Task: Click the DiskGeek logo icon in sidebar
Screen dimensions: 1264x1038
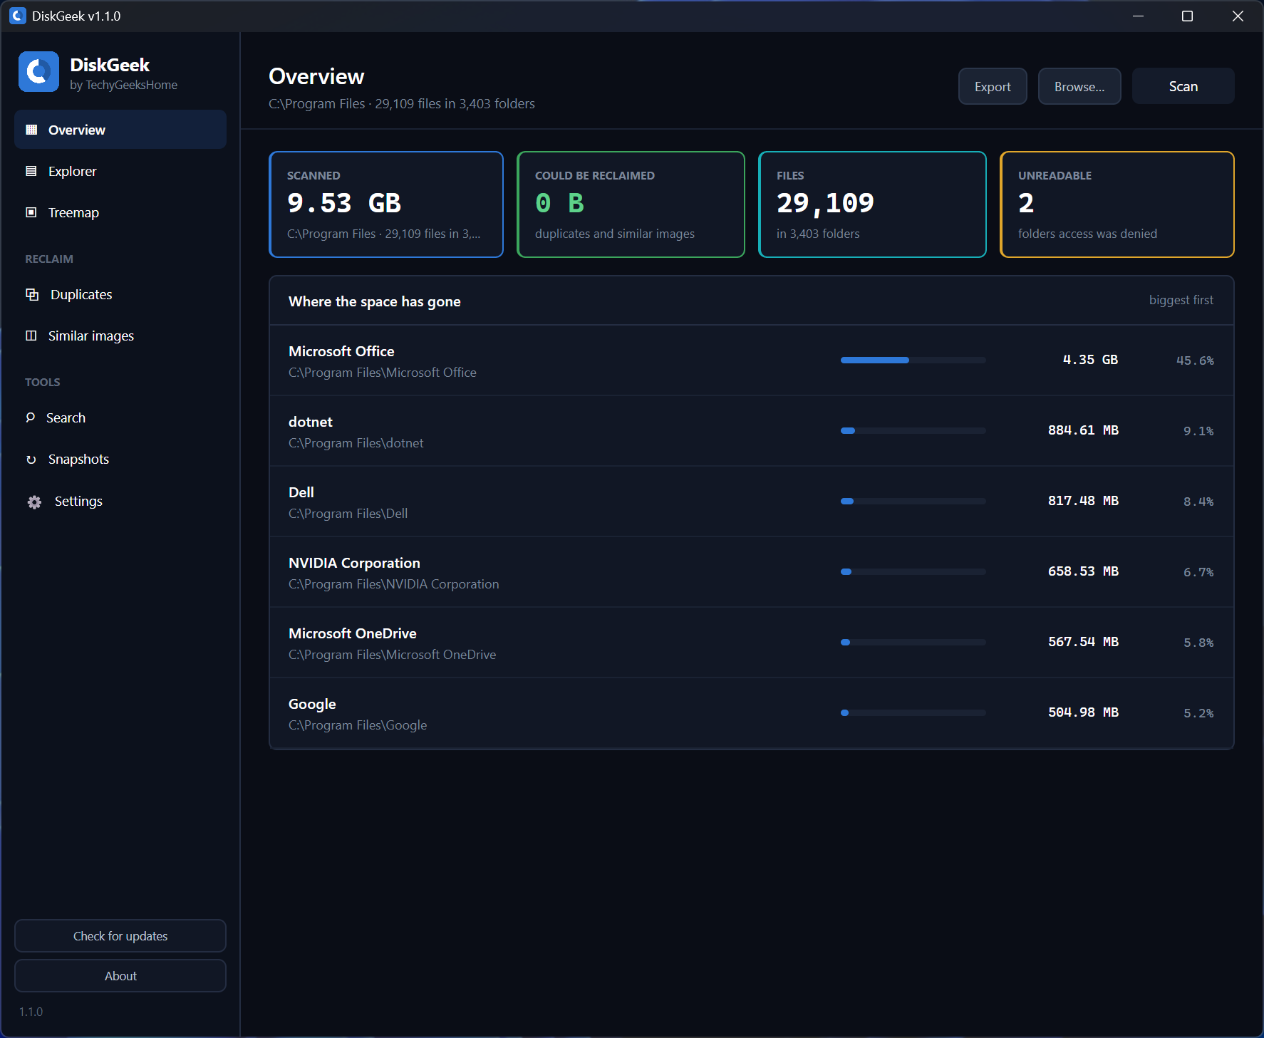Action: pos(38,71)
